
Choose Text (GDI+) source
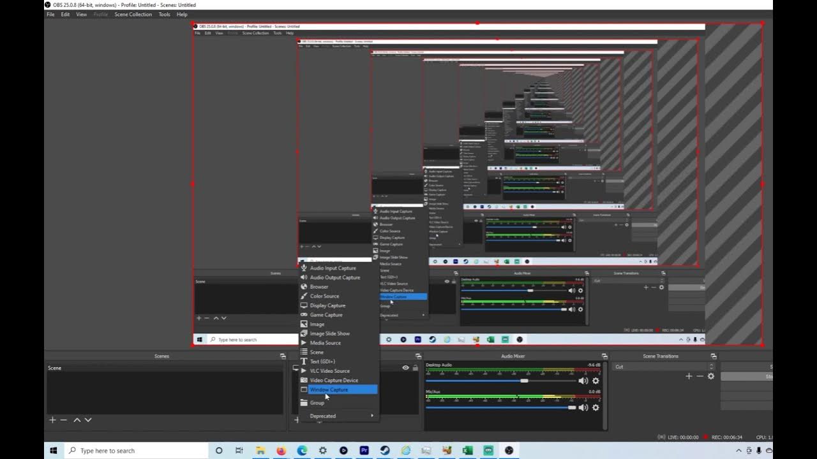(x=338, y=361)
